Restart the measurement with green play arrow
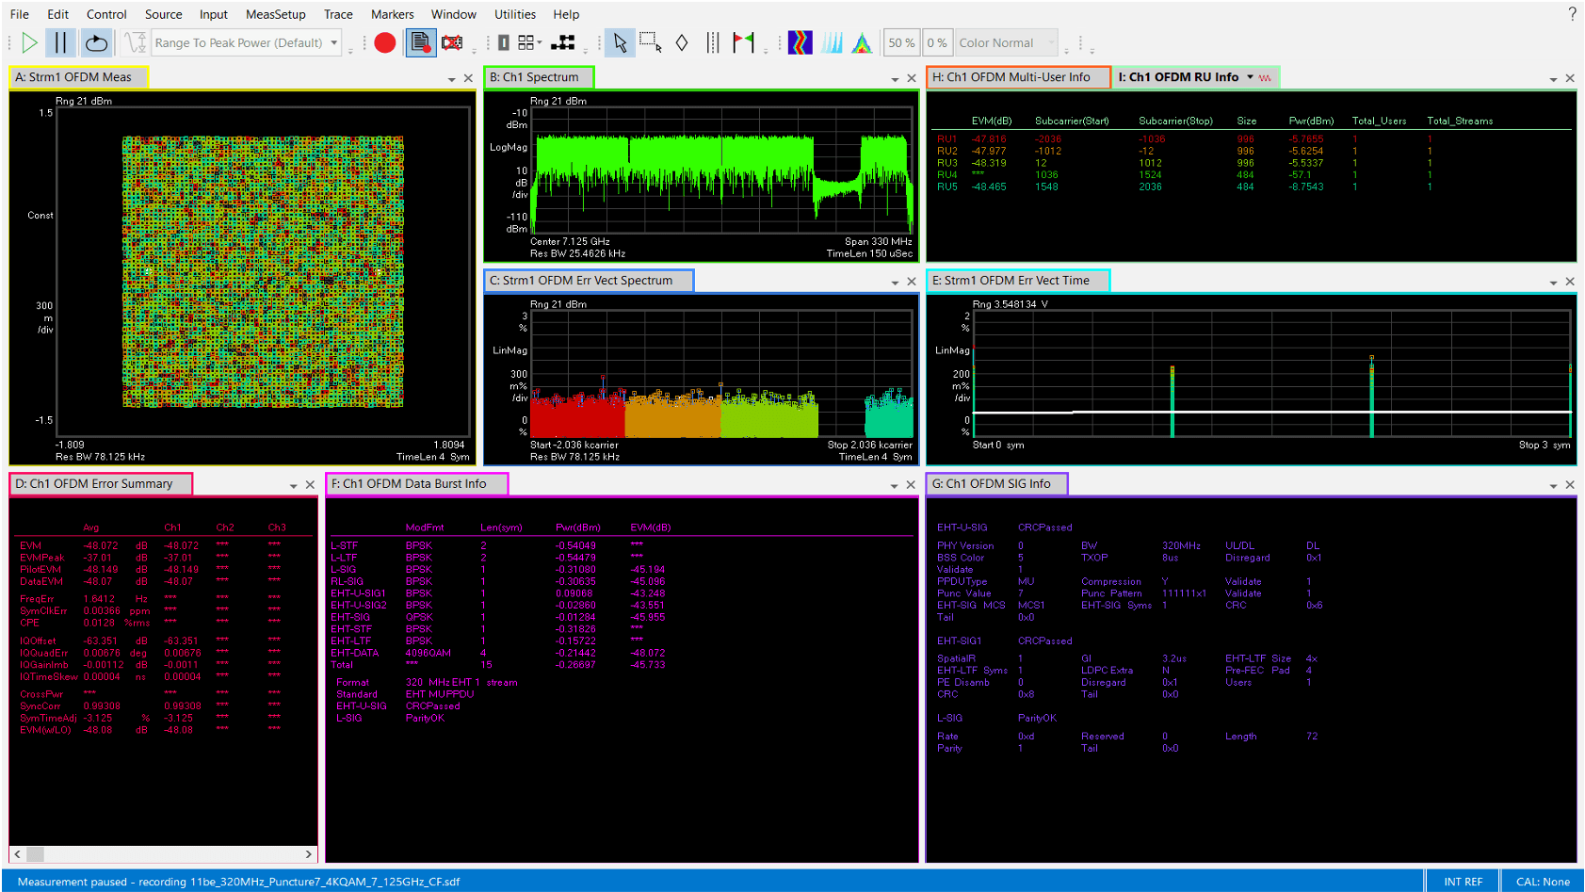This screenshot has height=892, width=1585. click(x=28, y=42)
